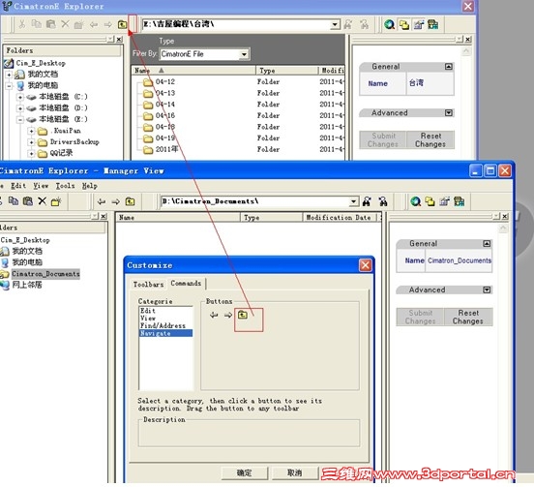
Task: Collapse 本地磁盘 (E:) tree node
Action: coord(20,120)
